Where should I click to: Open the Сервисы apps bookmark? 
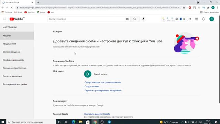(x=7, y=12)
